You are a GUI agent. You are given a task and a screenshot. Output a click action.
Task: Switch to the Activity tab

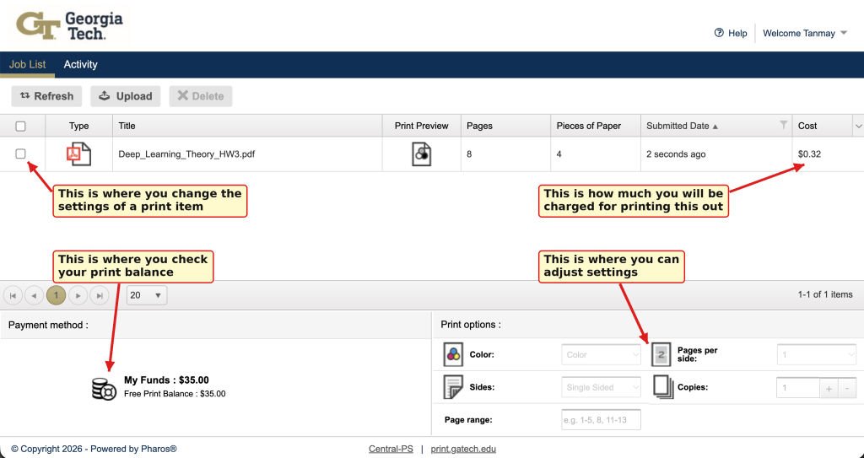(x=80, y=64)
